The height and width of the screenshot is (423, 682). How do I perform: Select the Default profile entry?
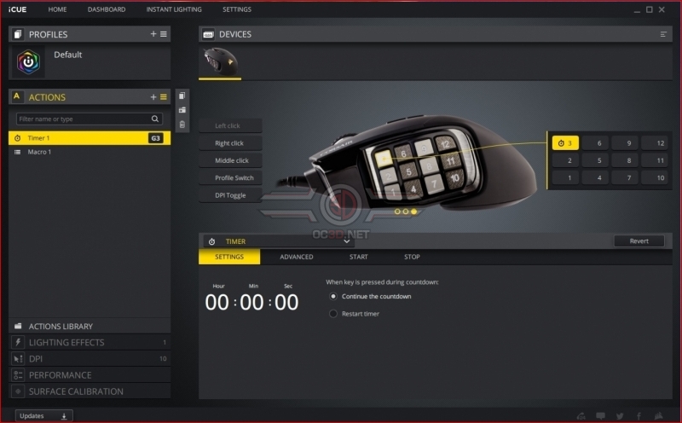click(90, 62)
